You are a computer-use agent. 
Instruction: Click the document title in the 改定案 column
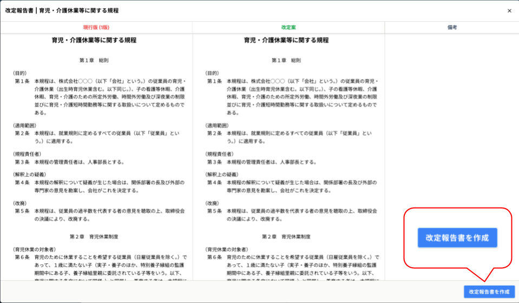(x=286, y=40)
